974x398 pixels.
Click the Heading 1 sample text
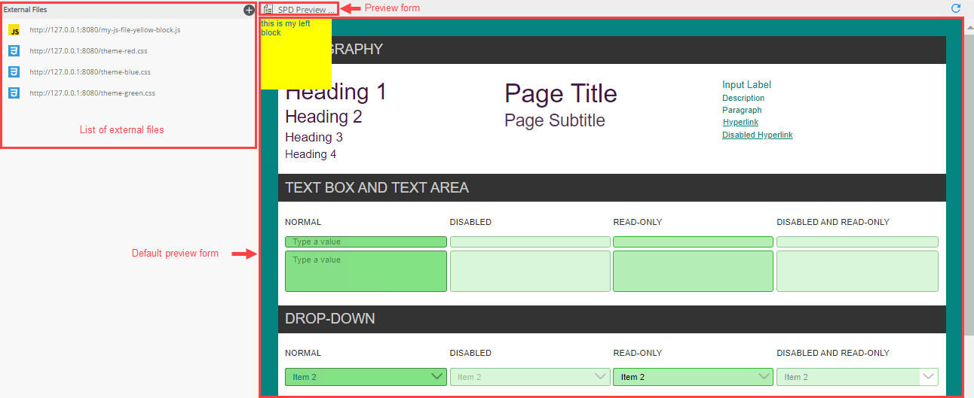(x=335, y=93)
